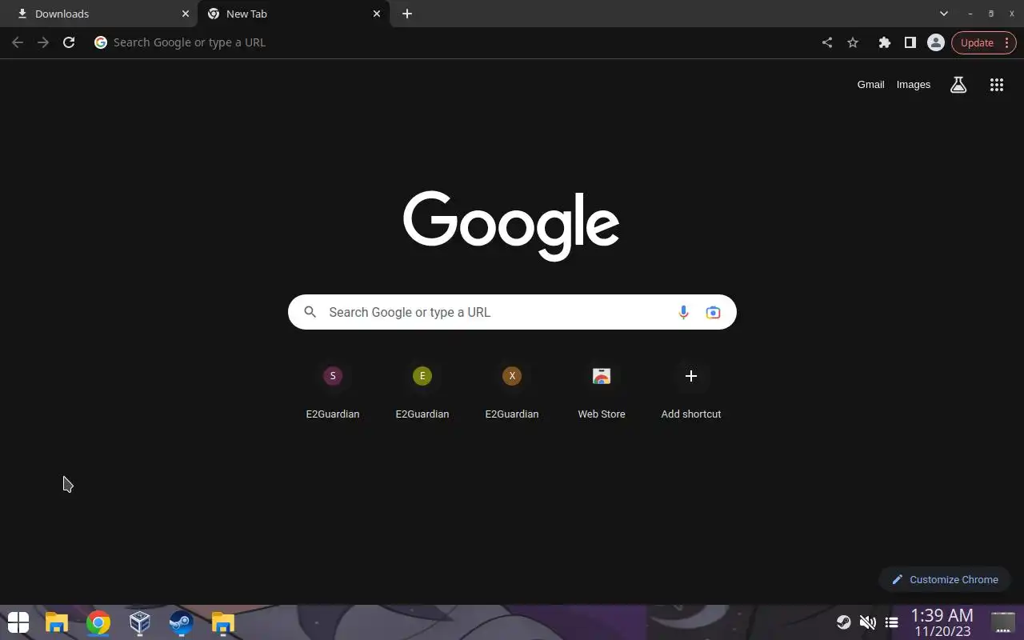Start voice search with the microphone
The image size is (1024, 640).
click(683, 312)
